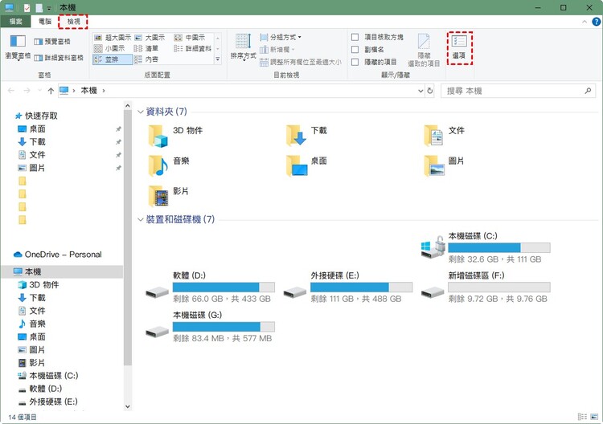603x424 pixels.
Task: Click the 隱藏選取的項目 icon
Action: [424, 41]
